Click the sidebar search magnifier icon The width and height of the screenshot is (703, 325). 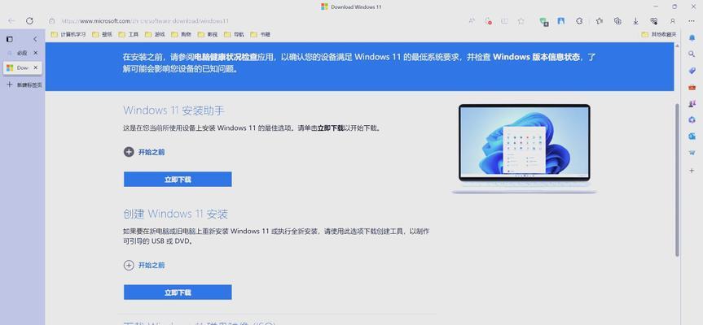[692, 54]
